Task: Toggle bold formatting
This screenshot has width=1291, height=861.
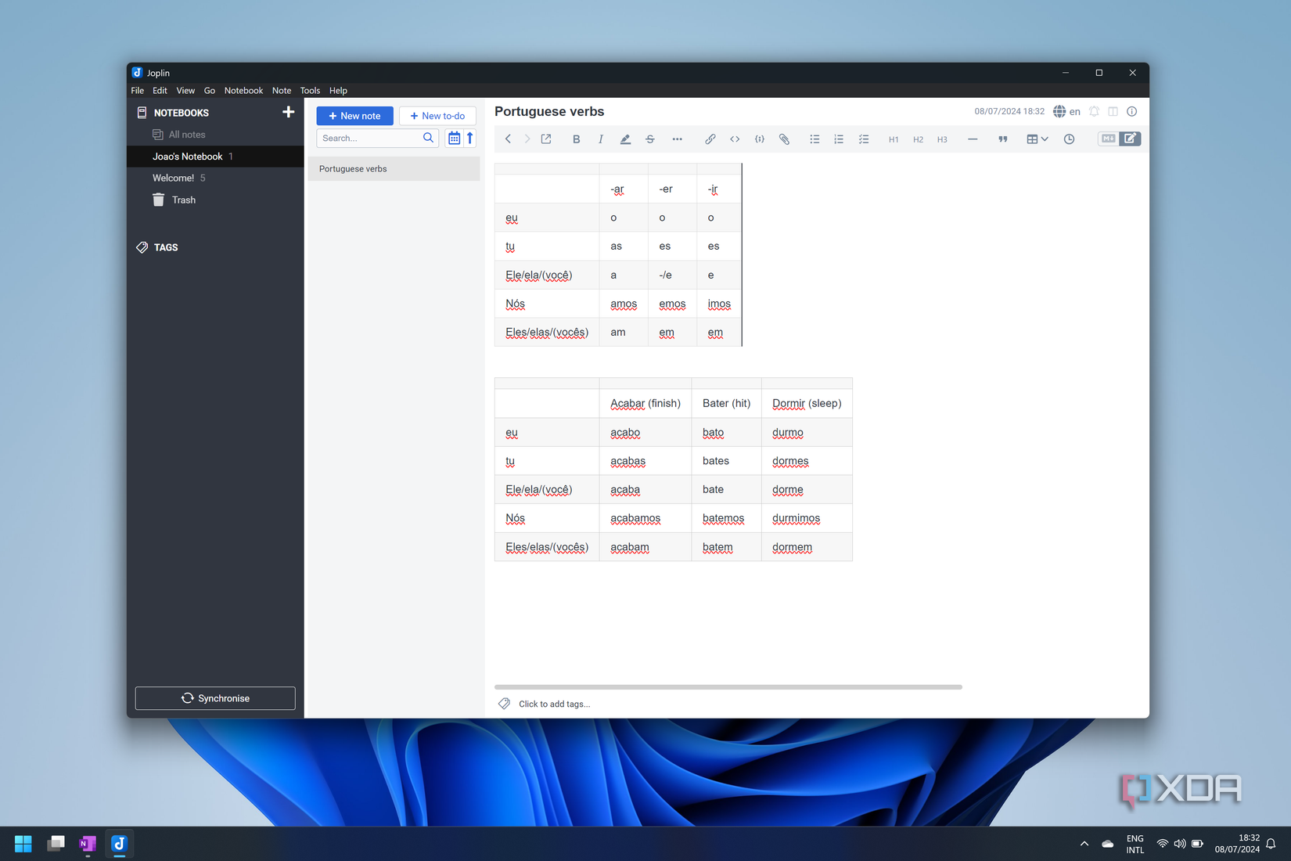Action: 576,139
